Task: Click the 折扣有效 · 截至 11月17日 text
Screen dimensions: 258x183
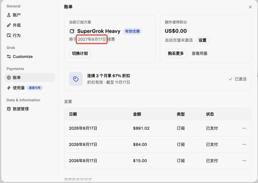Action: (x=109, y=82)
